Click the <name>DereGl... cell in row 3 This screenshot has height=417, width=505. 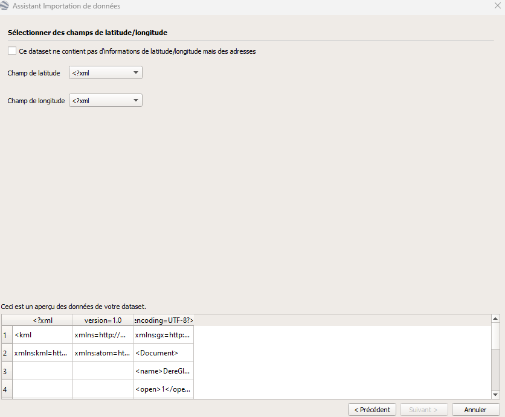click(x=163, y=371)
